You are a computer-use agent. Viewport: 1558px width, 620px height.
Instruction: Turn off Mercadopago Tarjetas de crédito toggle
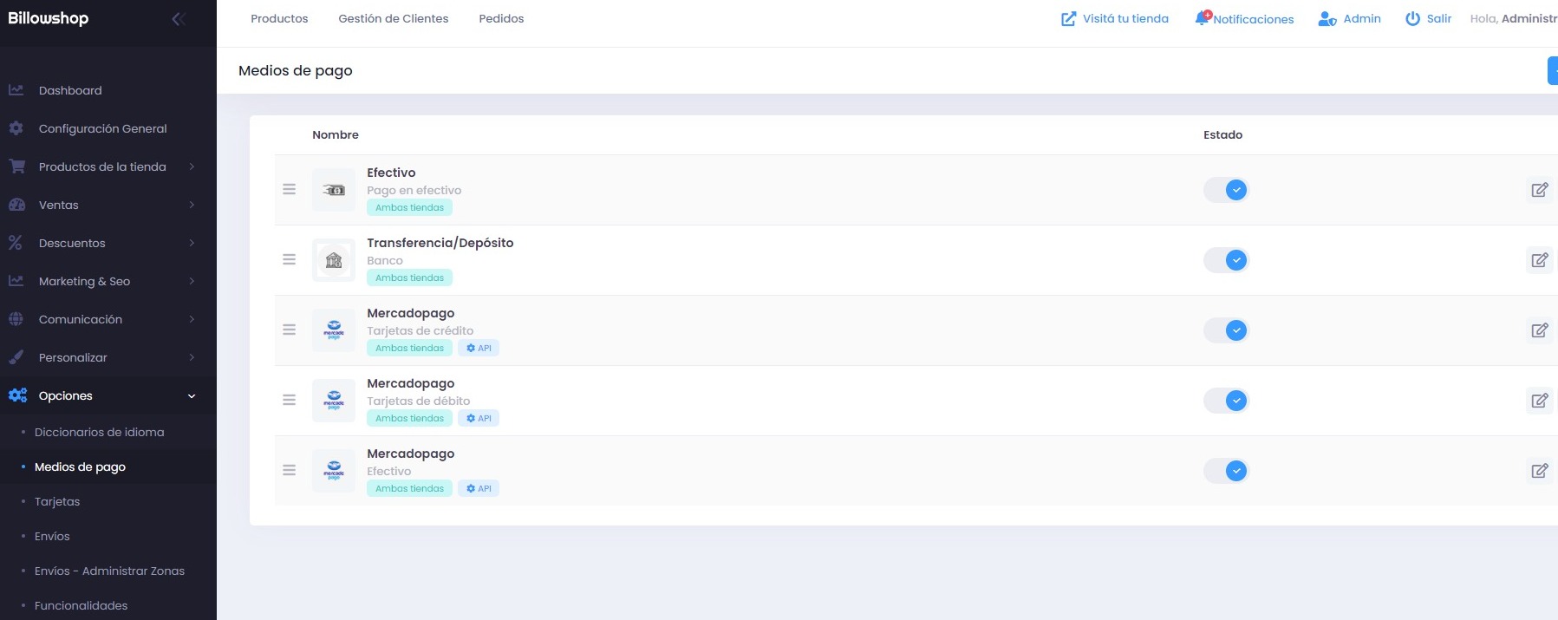pyautogui.click(x=1226, y=330)
